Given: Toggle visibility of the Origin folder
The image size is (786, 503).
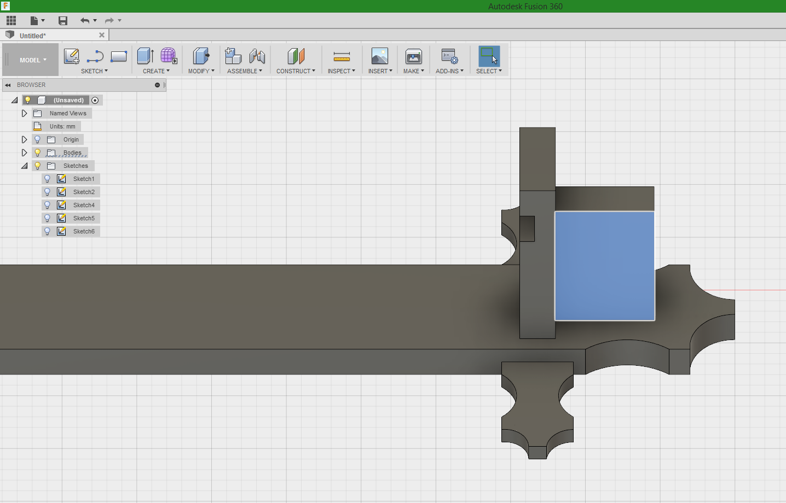Looking at the screenshot, I should point(38,139).
